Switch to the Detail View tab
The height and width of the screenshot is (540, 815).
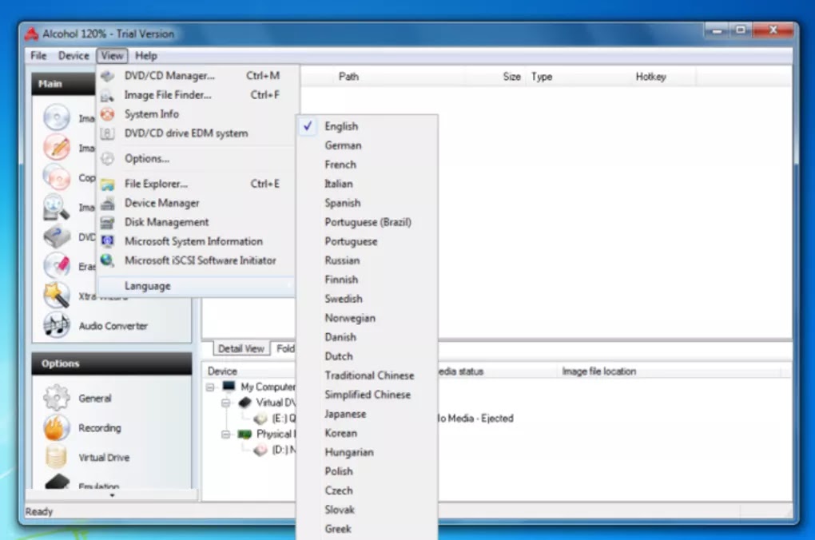pyautogui.click(x=241, y=348)
